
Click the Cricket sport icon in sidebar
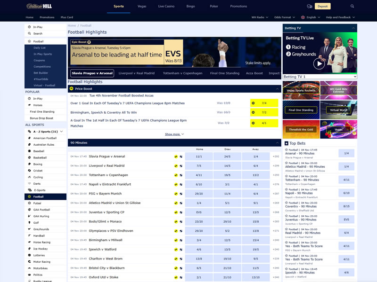pyautogui.click(x=29, y=171)
